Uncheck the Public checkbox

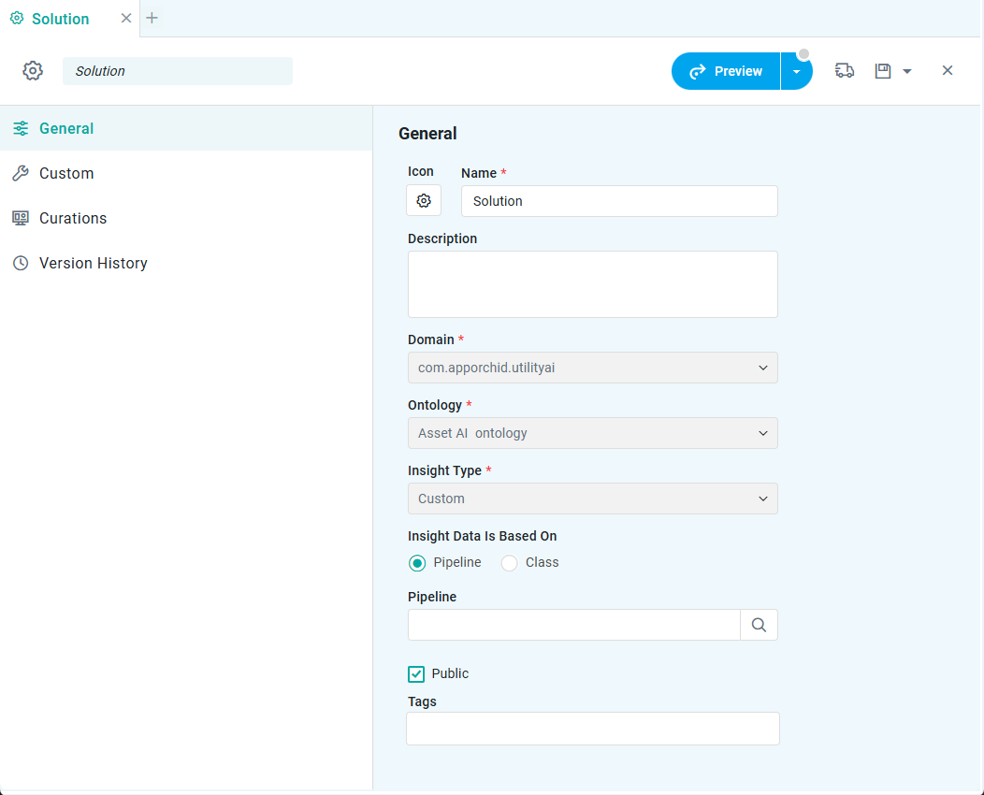click(x=417, y=674)
